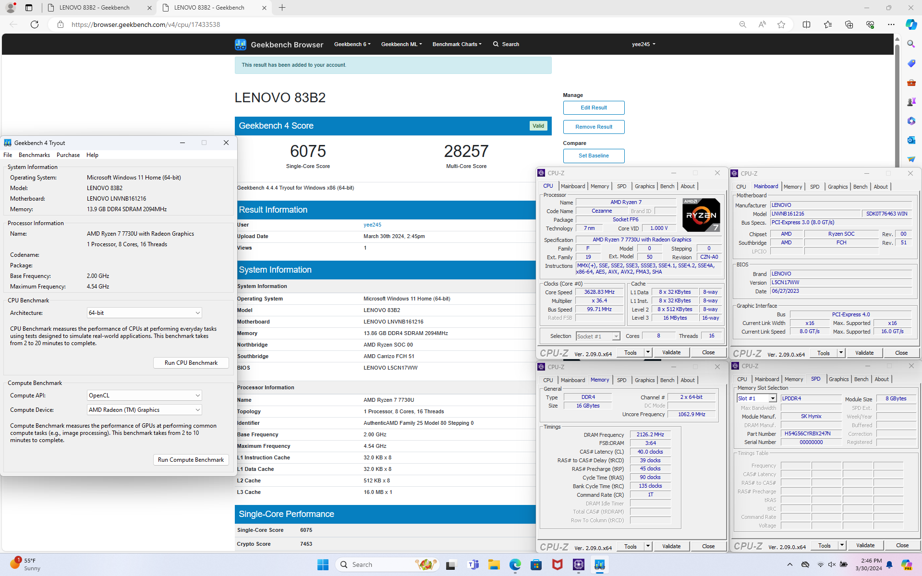The height and width of the screenshot is (576, 922).
Task: Open CPU-Z icon in the taskbar
Action: pyautogui.click(x=578, y=564)
